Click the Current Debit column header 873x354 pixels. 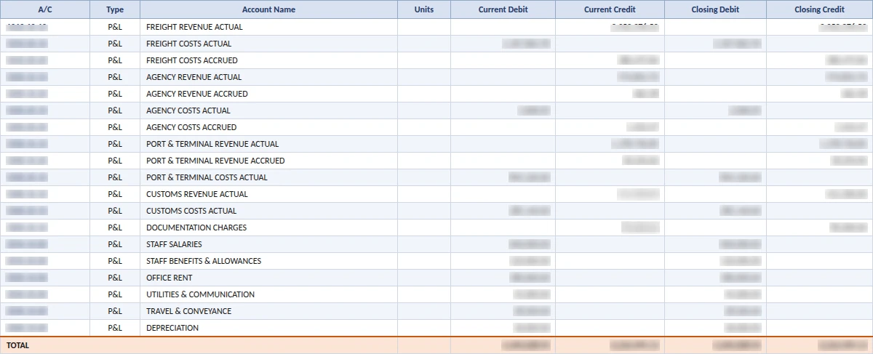click(x=503, y=9)
